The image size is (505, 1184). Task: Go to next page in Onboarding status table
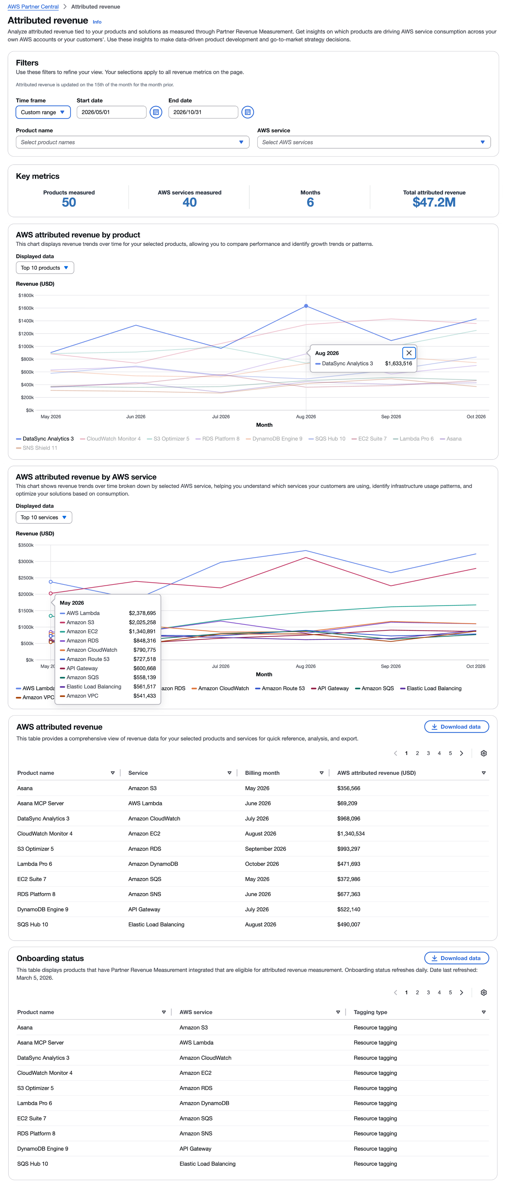point(461,992)
